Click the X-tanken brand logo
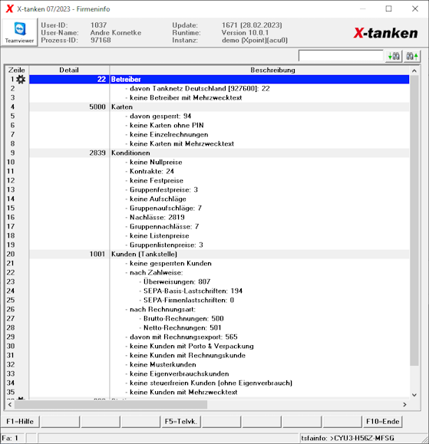Image resolution: width=429 pixels, height=444 pixels. 385,33
